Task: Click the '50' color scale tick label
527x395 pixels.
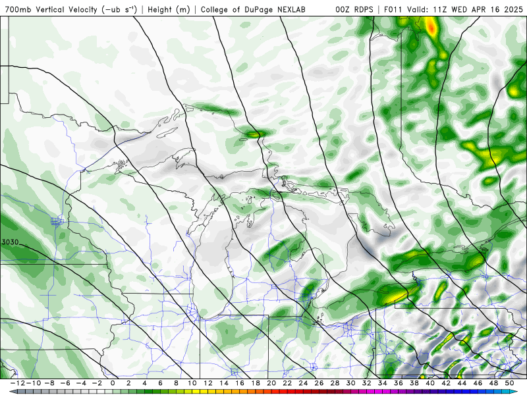Action: 509,383
